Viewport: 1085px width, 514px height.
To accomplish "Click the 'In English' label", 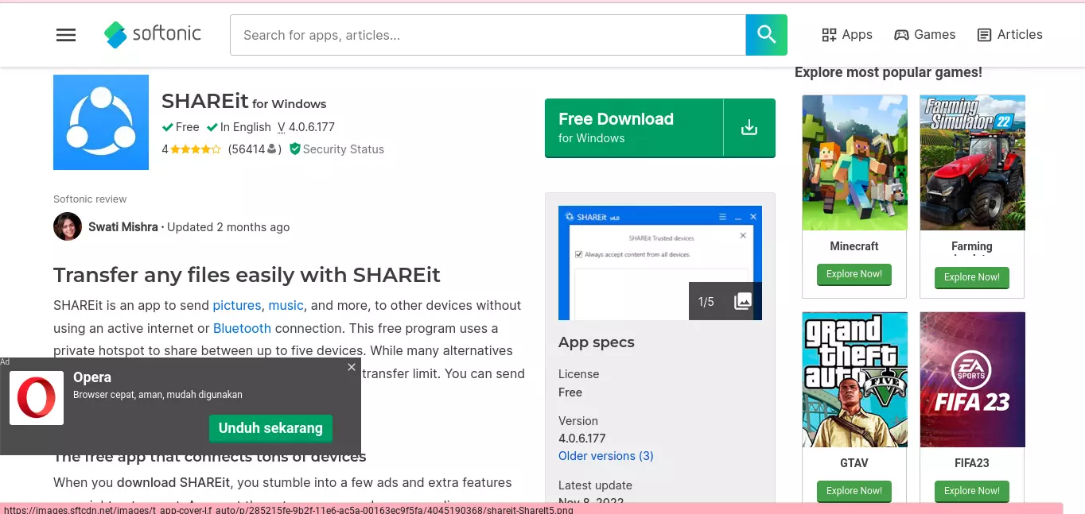I will pos(239,127).
